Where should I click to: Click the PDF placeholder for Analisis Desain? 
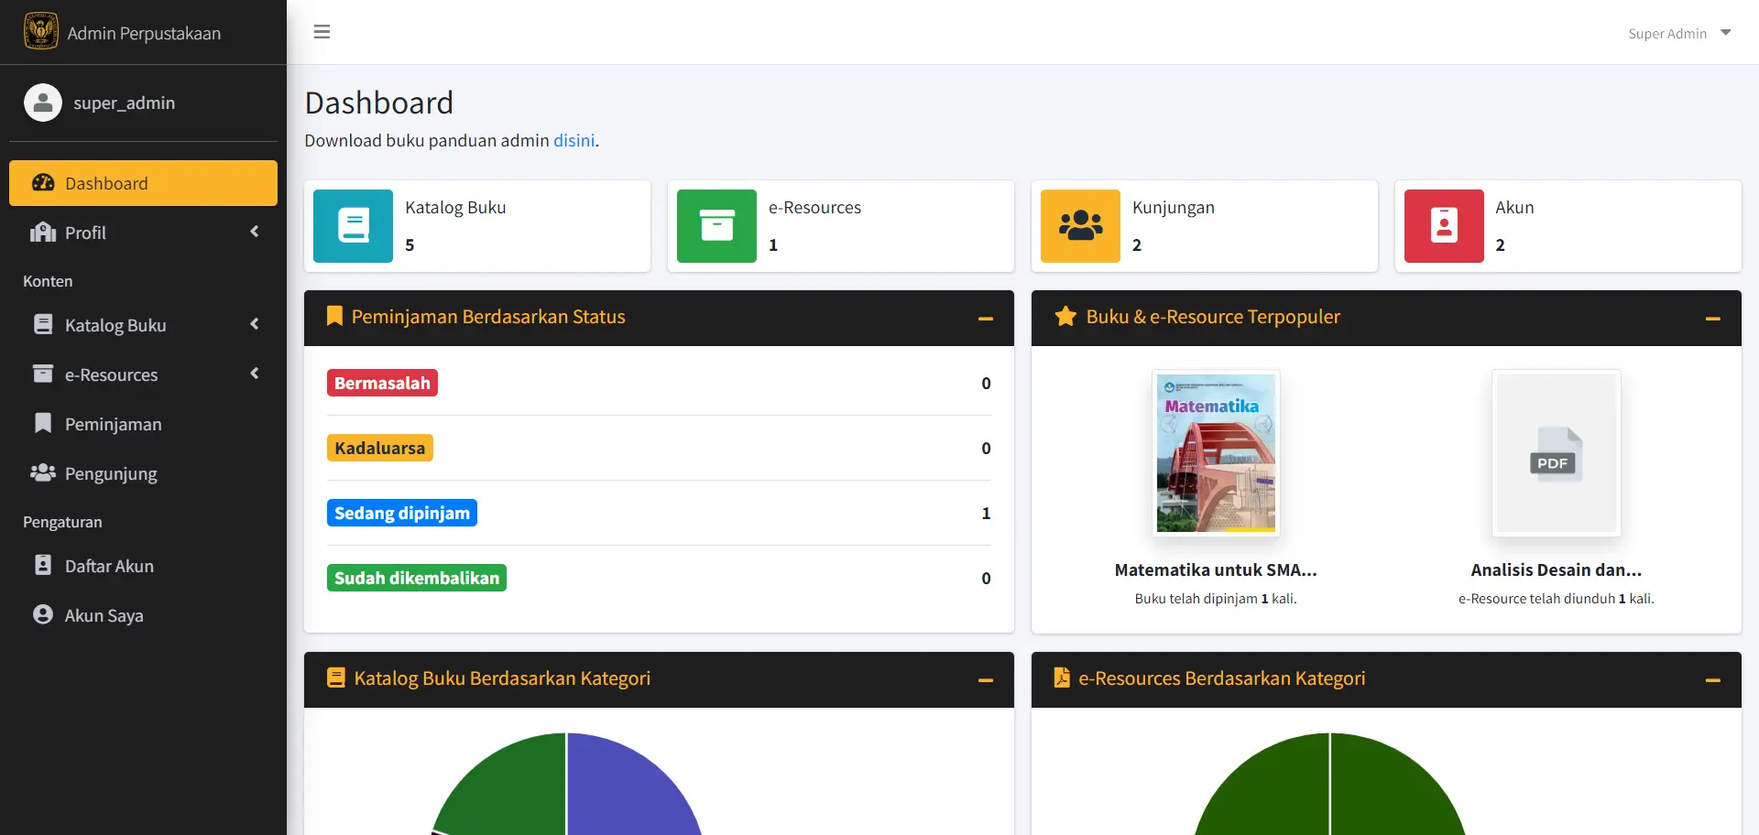pos(1556,453)
